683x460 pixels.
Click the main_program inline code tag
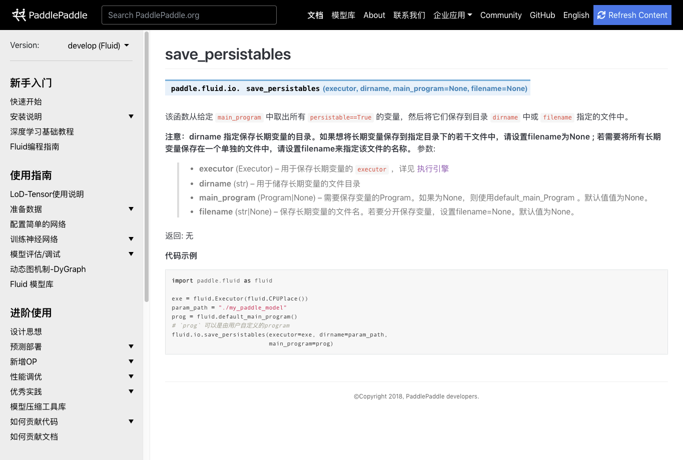239,117
